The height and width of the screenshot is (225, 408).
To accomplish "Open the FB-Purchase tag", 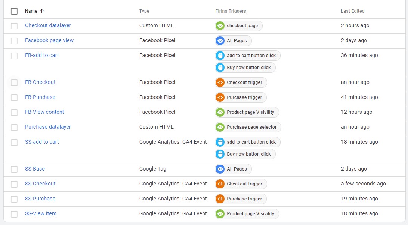I will [40, 97].
